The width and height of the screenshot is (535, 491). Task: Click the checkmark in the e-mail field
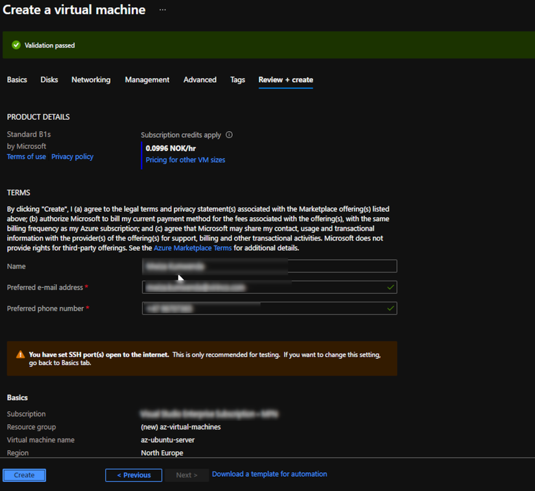pyautogui.click(x=390, y=287)
